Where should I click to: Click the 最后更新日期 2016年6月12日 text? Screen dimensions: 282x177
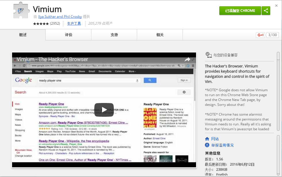point(230,164)
